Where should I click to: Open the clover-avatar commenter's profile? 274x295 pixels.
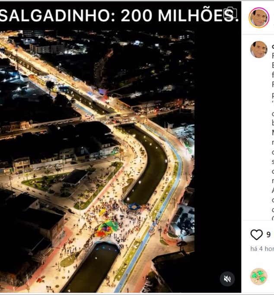click(x=259, y=276)
